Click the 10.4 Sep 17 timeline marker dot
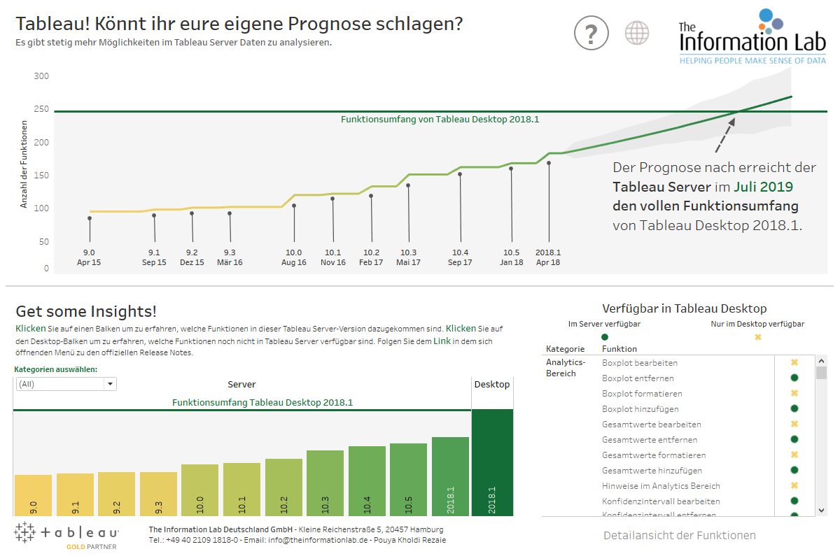Screen dimensions: 840x556 [460, 174]
